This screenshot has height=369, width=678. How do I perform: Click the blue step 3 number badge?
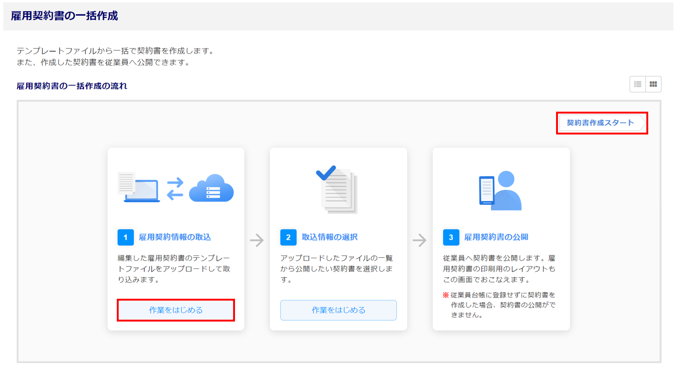pyautogui.click(x=451, y=237)
